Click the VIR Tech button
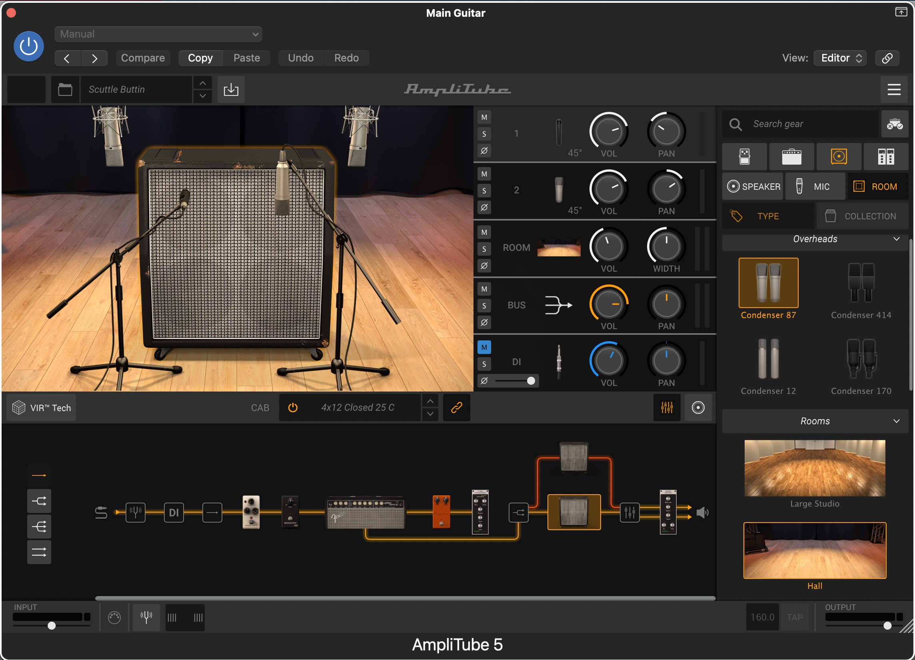This screenshot has width=915, height=660. pos(41,408)
